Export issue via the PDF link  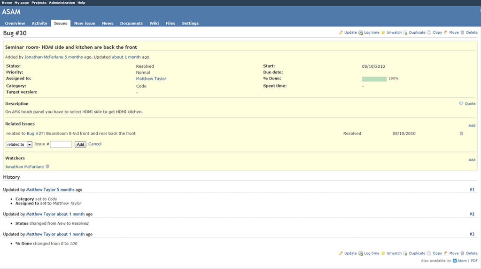[474, 261]
